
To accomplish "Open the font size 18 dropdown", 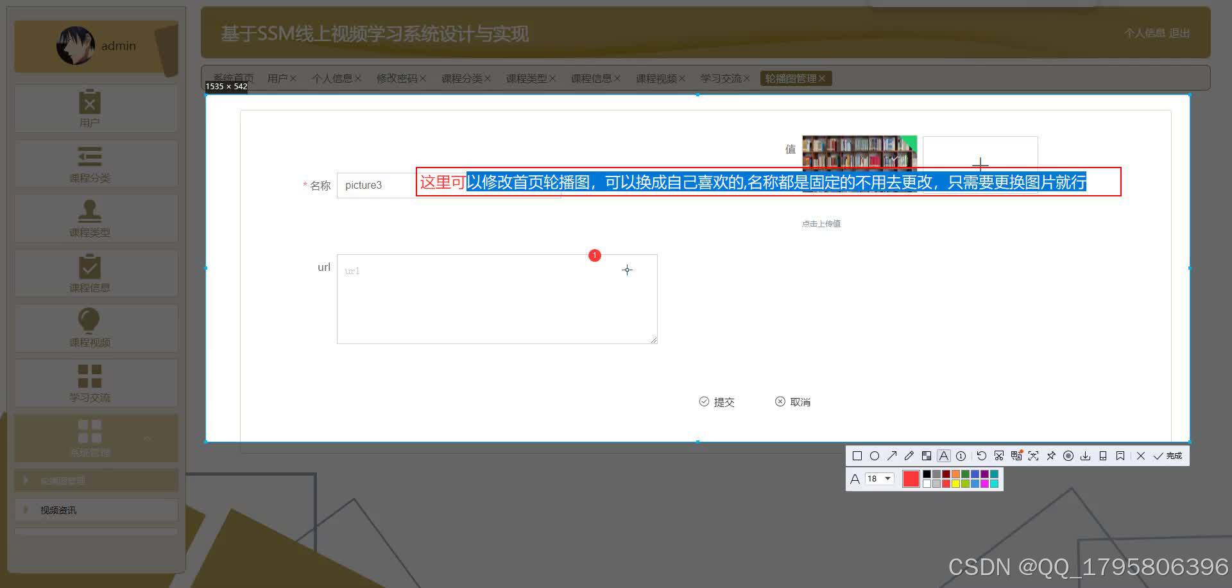I will (x=878, y=478).
